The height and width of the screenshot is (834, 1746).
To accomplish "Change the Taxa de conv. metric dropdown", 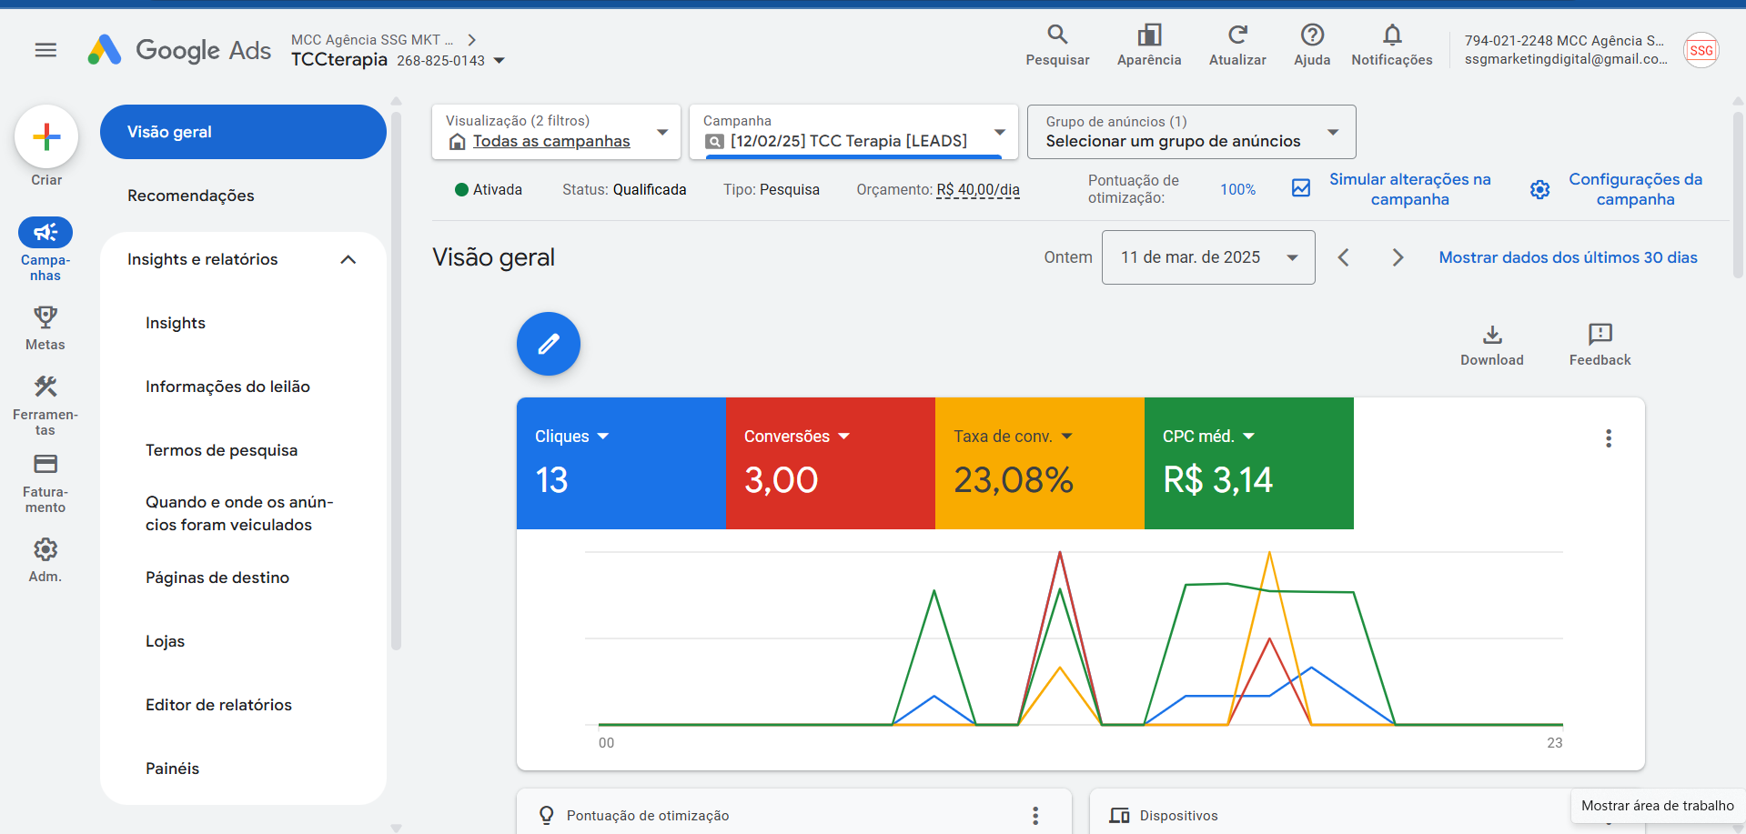I will pyautogui.click(x=1013, y=437).
